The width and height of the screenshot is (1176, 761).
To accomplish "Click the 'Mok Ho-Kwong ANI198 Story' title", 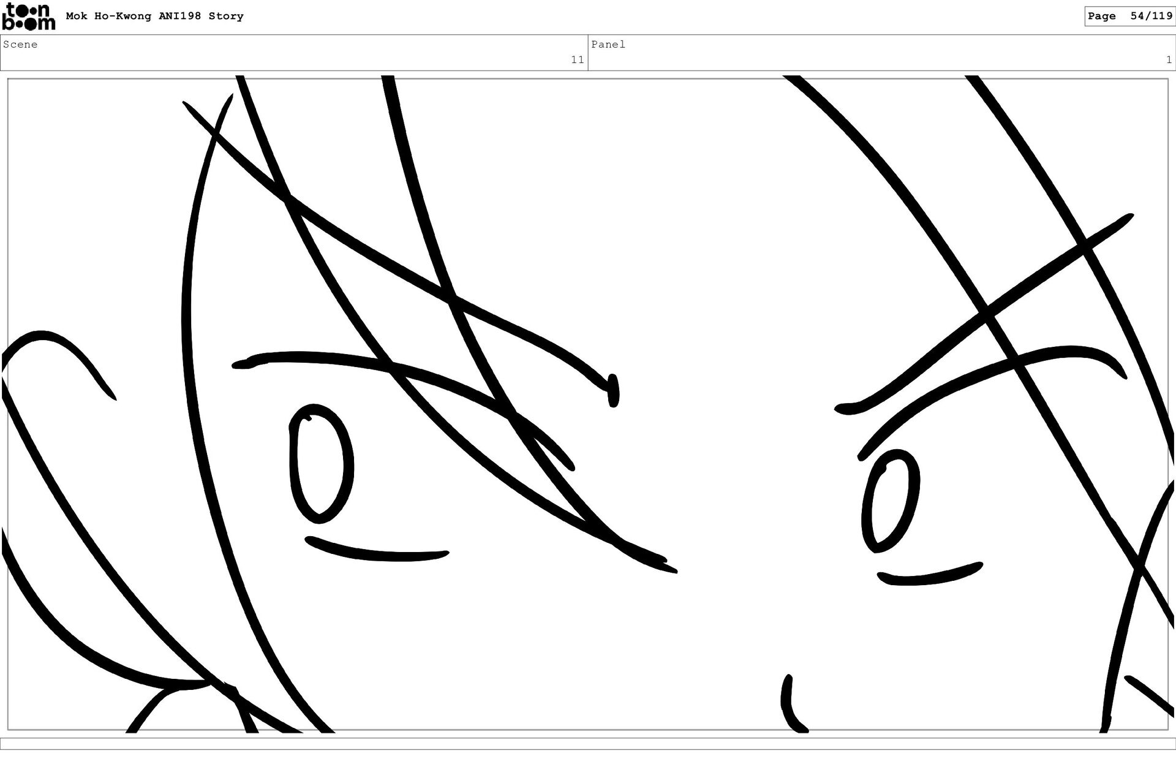I will tap(154, 17).
